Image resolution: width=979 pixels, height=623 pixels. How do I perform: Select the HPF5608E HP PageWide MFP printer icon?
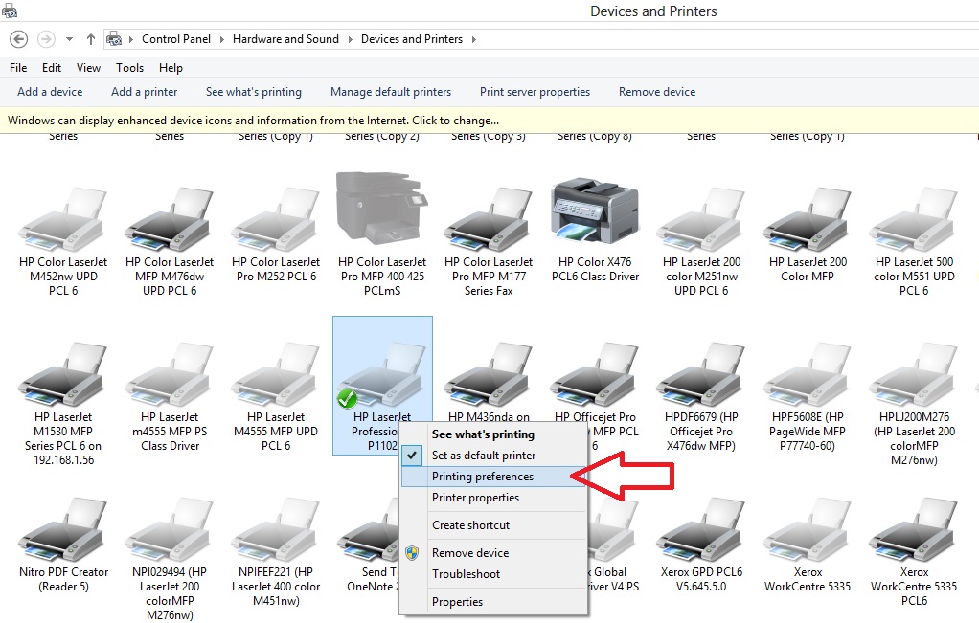tap(808, 375)
